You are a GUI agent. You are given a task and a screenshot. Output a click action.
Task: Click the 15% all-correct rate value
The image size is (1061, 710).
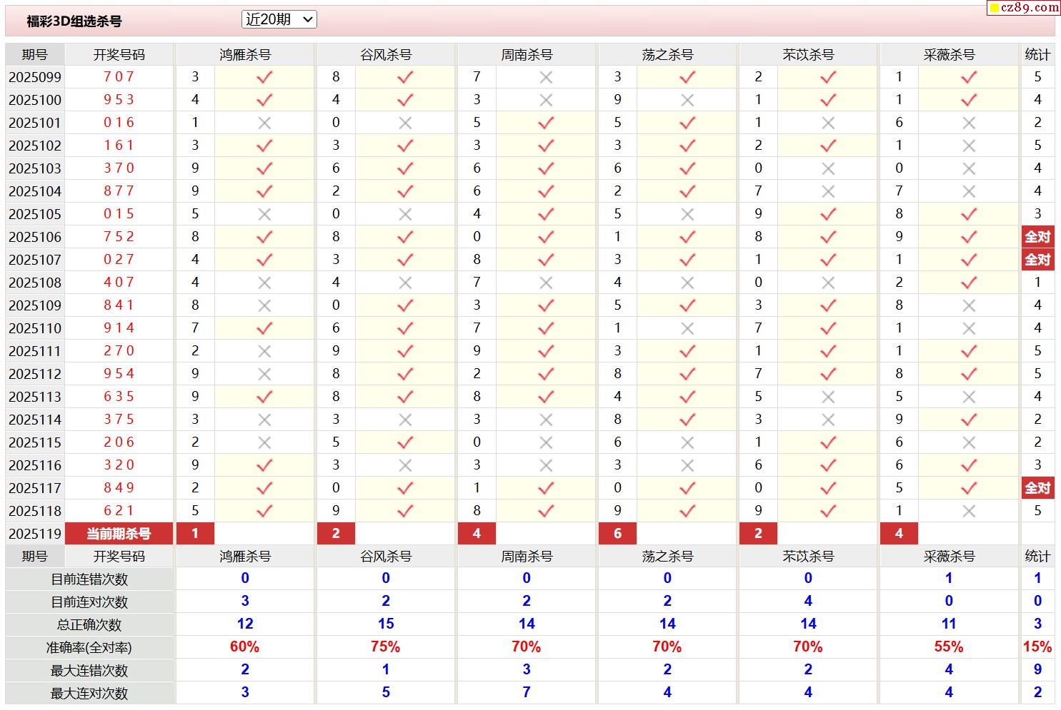point(1037,647)
